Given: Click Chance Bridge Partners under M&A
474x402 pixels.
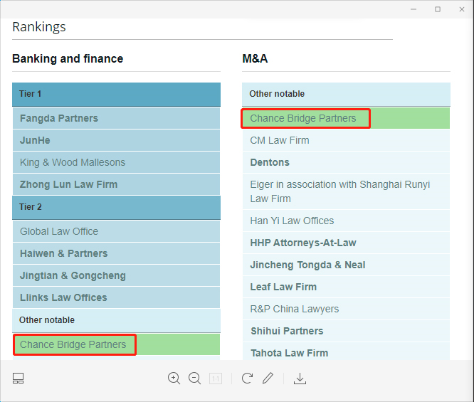Looking at the screenshot, I should (303, 118).
